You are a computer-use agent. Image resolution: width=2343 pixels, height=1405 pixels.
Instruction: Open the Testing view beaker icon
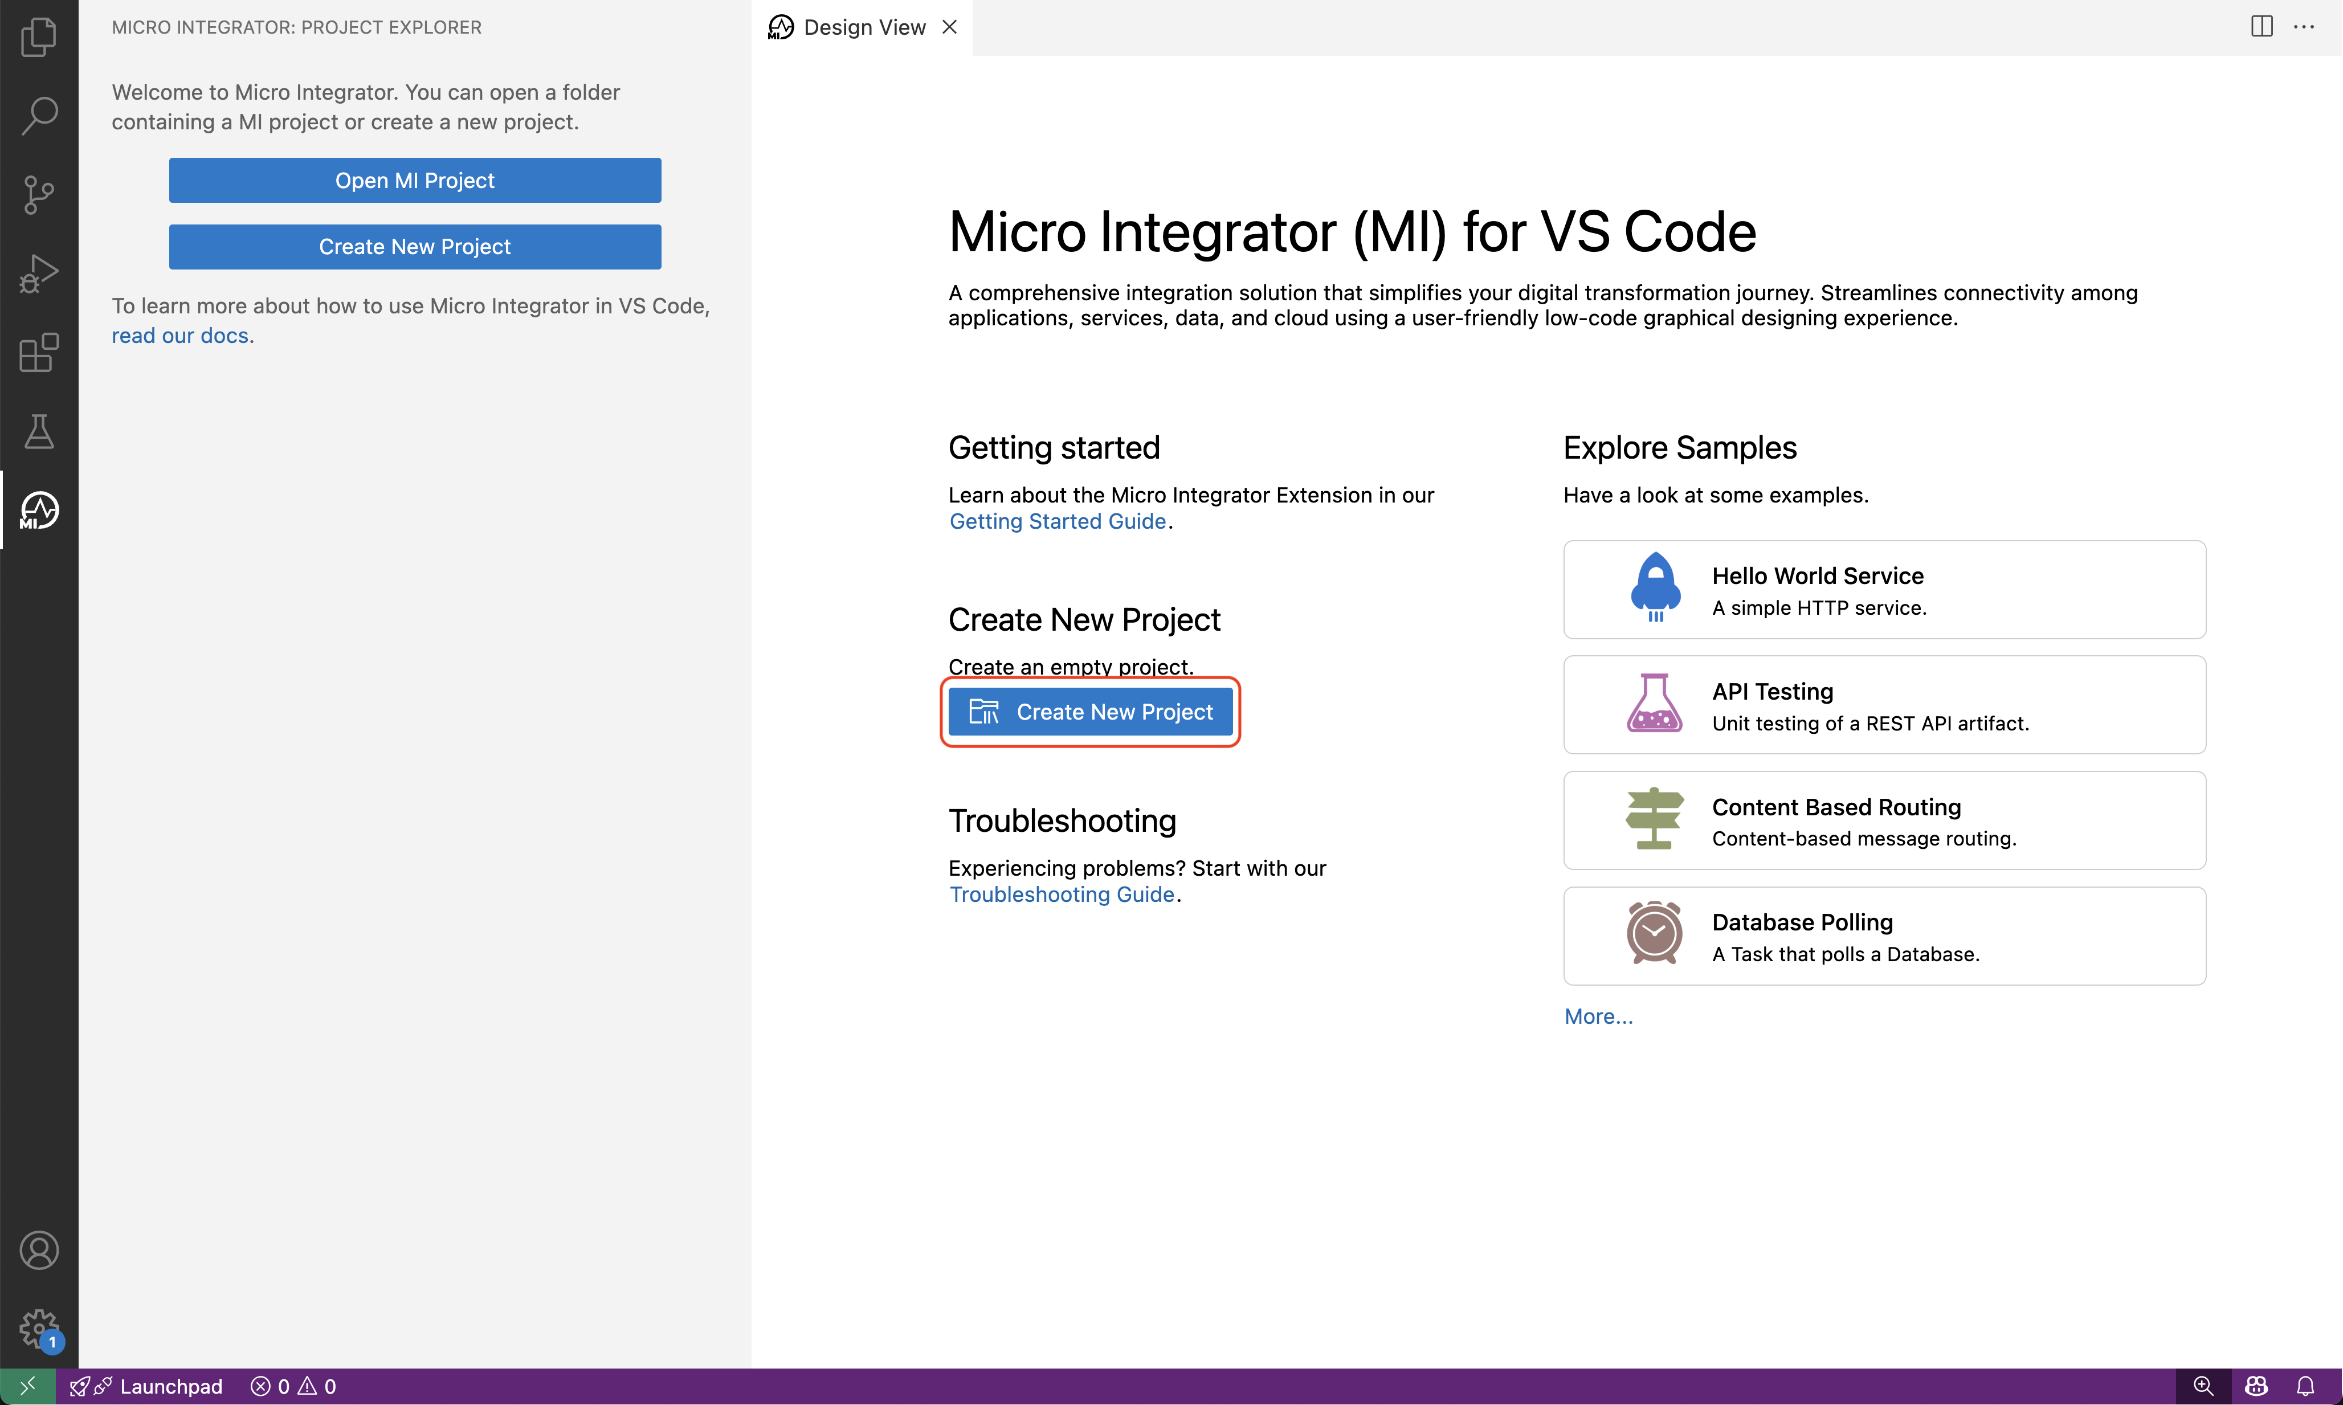(38, 432)
